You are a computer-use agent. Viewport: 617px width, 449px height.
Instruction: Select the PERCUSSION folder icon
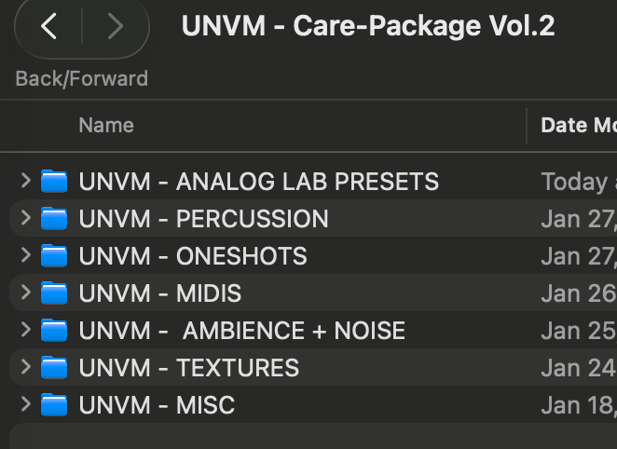point(55,219)
